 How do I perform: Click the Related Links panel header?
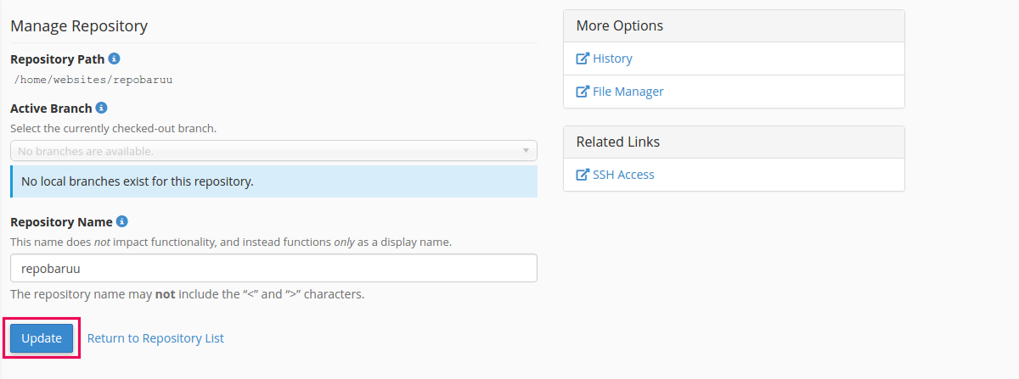pos(734,142)
